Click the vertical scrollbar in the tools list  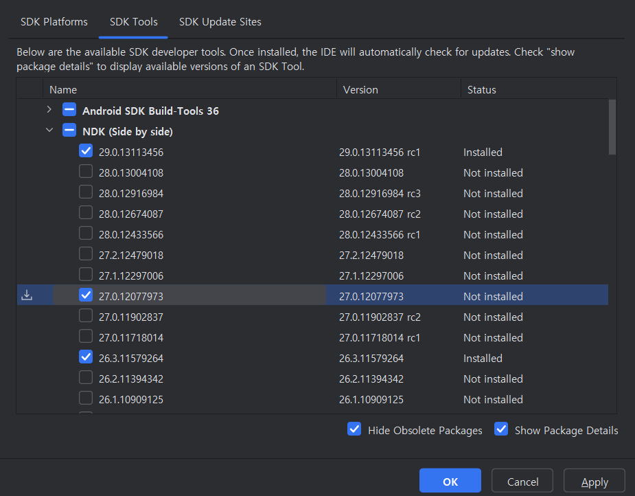coord(612,127)
